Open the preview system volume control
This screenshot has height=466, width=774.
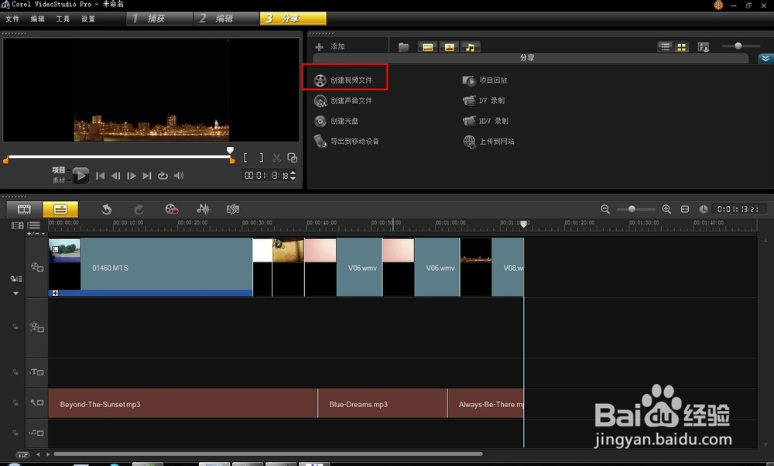(179, 176)
